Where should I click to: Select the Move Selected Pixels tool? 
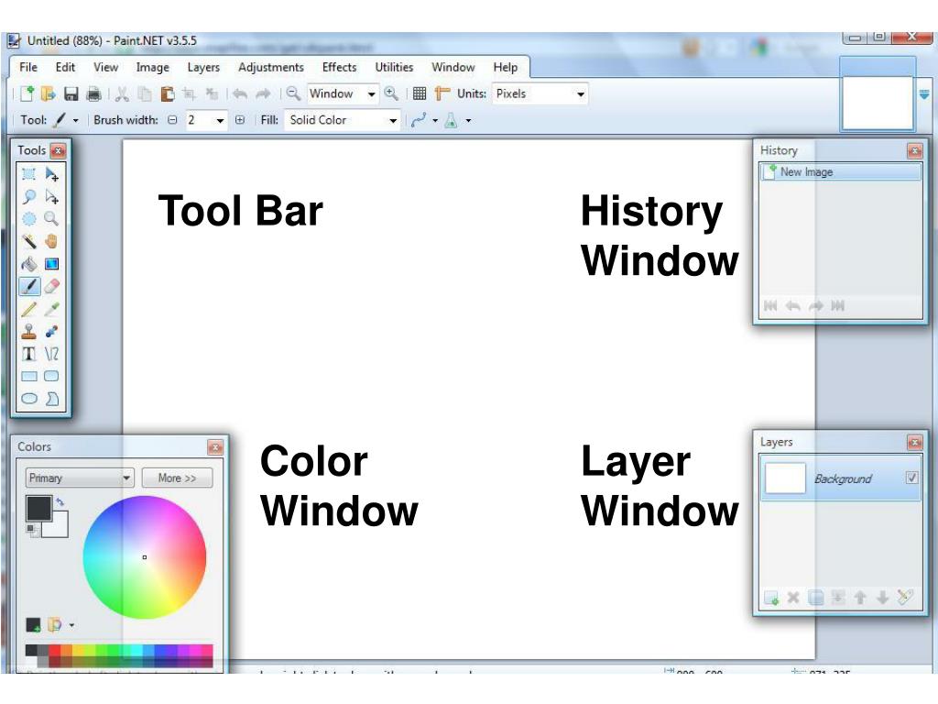click(x=52, y=174)
